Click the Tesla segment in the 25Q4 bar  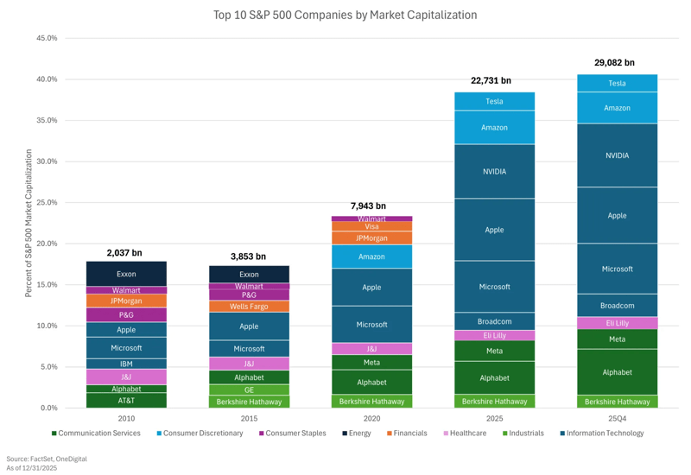tap(617, 83)
